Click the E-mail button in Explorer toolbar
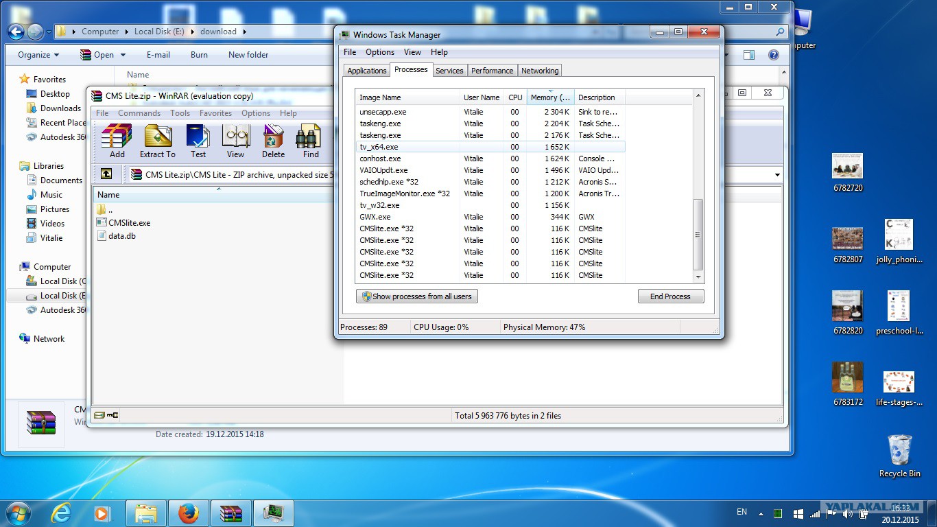The width and height of the screenshot is (937, 527). click(158, 55)
